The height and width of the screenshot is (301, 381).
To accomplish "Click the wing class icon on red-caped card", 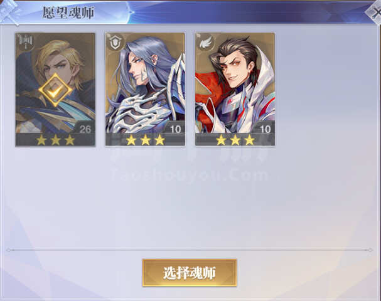I will point(205,42).
